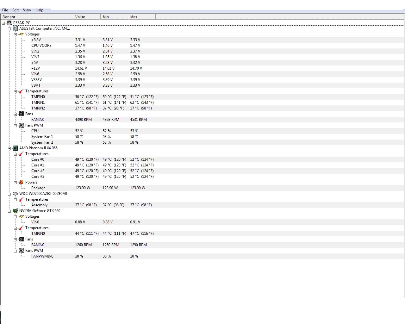Click the Value column header
This screenshot has height=324, width=405.
click(87, 17)
